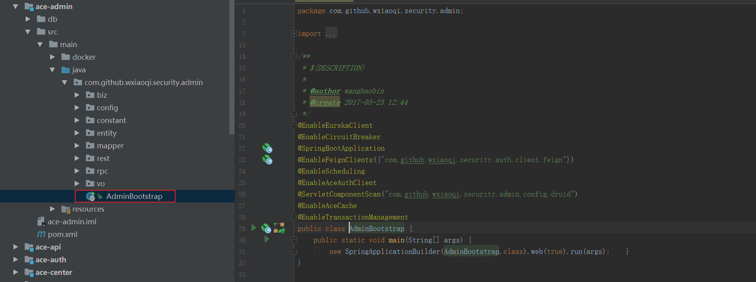Open the pom.xml file

[x=62, y=234]
